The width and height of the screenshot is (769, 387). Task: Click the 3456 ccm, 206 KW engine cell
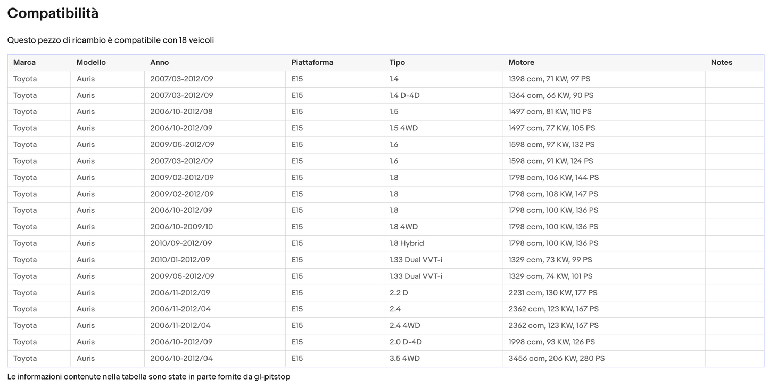click(556, 358)
